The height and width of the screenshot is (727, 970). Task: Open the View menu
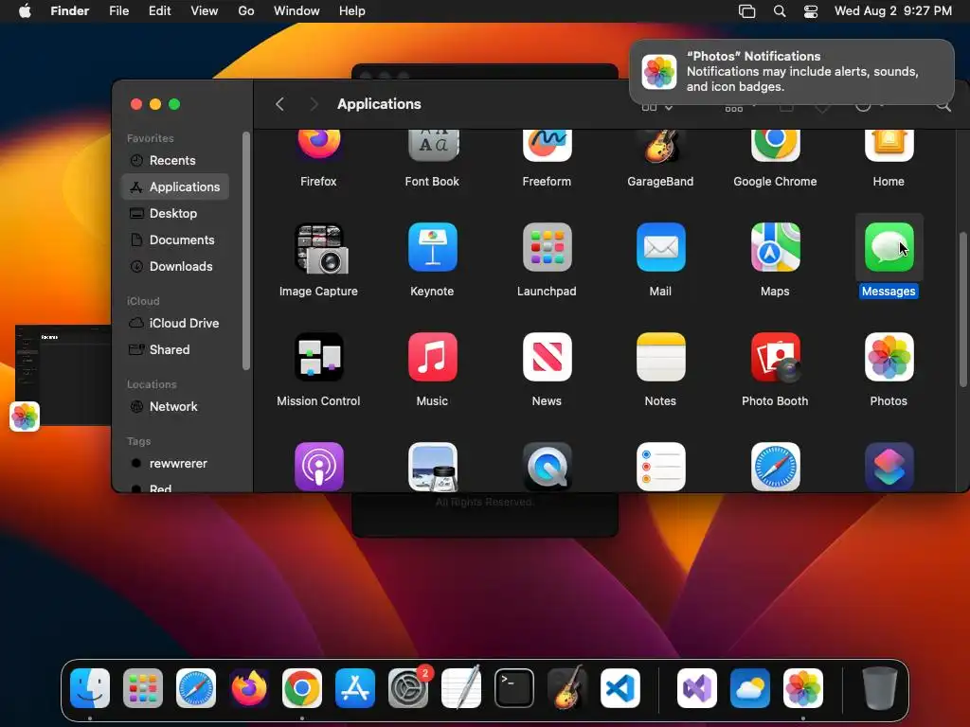pos(205,11)
